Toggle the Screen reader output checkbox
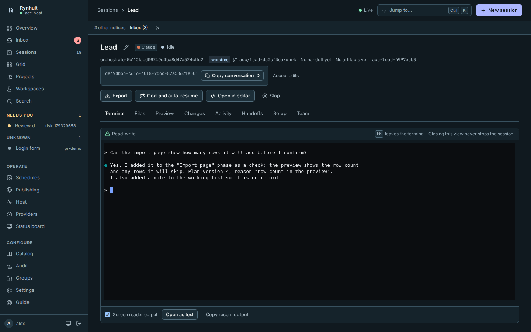The height and width of the screenshot is (332, 531). coord(107,315)
